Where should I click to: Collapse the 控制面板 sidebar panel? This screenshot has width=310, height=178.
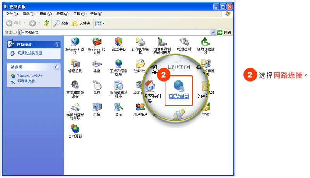tap(57, 44)
